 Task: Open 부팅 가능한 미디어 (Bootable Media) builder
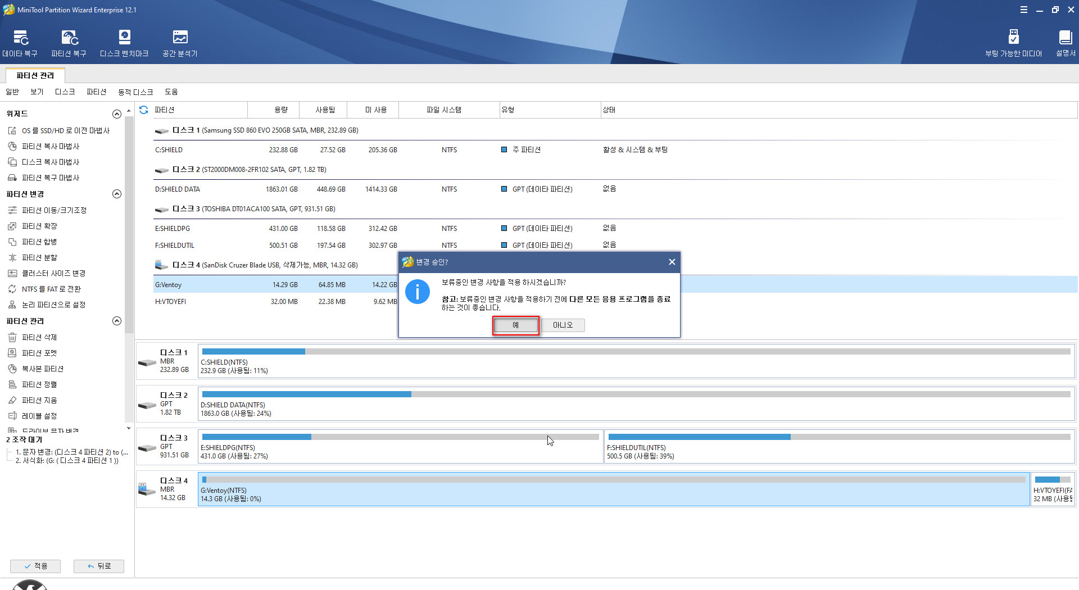1013,44
